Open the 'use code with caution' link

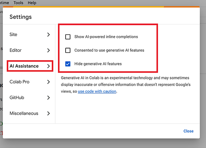(97, 91)
